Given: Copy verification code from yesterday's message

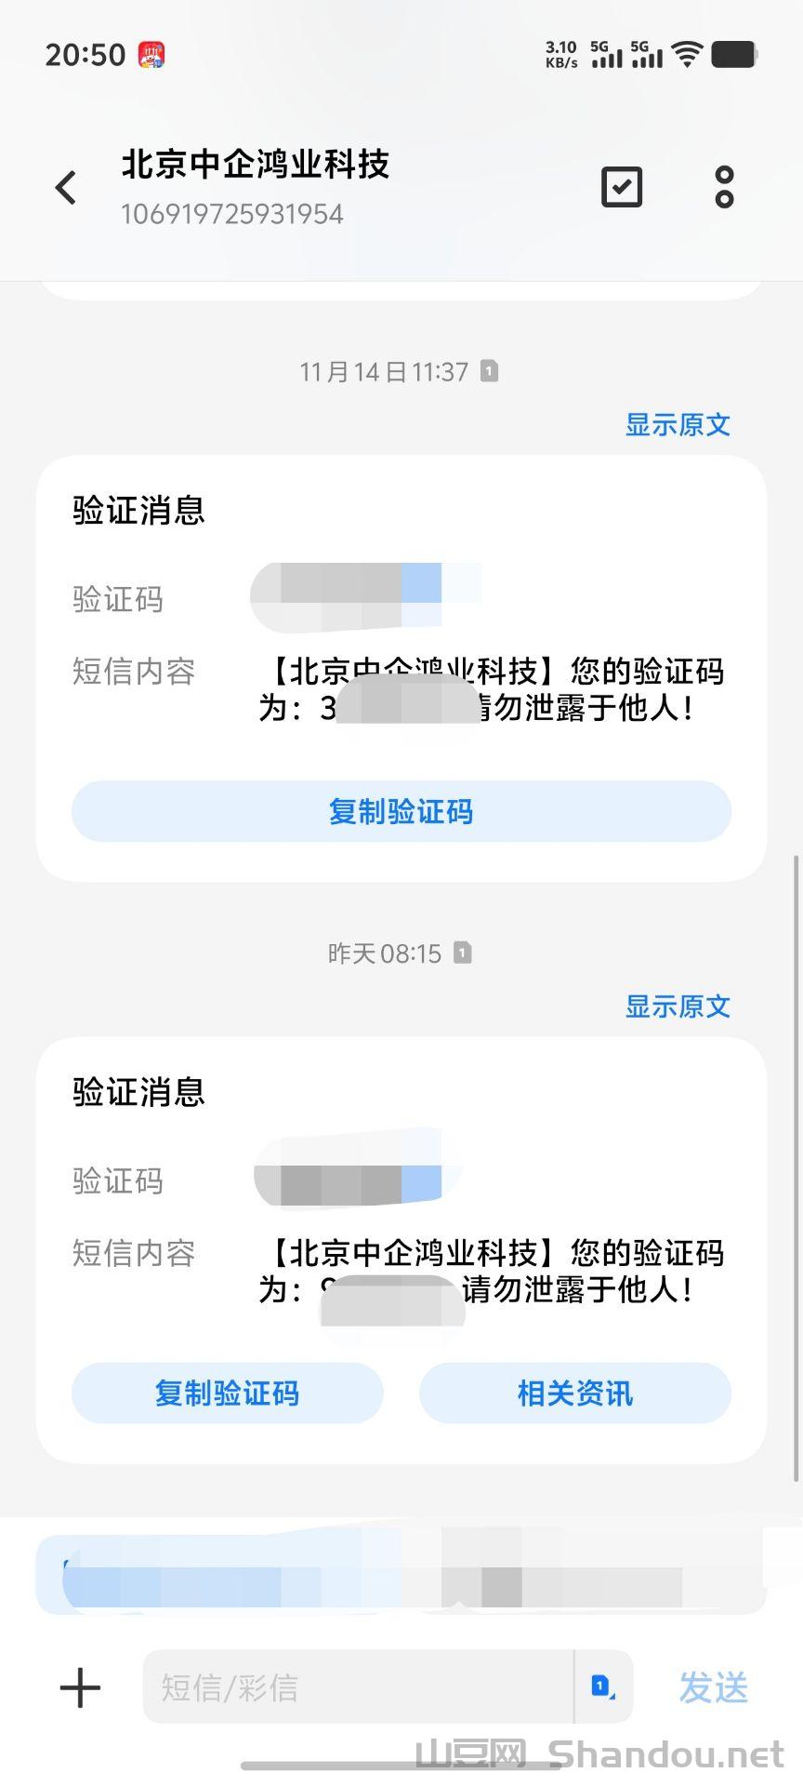Looking at the screenshot, I should 228,1393.
